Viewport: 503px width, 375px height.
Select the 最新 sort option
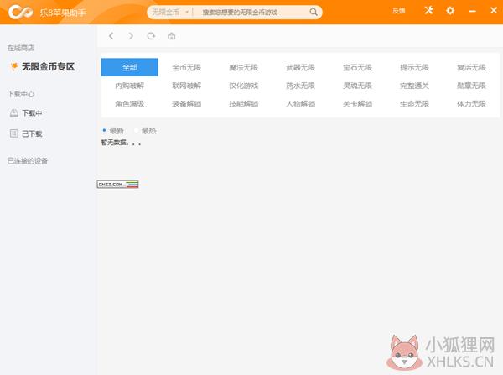pos(113,131)
